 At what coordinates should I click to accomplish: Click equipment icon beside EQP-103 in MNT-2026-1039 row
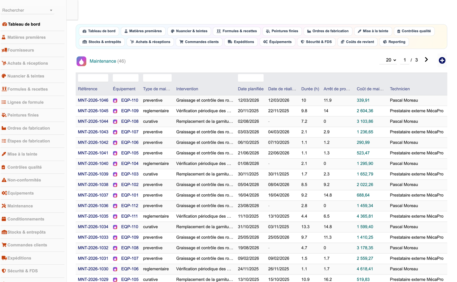click(x=115, y=174)
